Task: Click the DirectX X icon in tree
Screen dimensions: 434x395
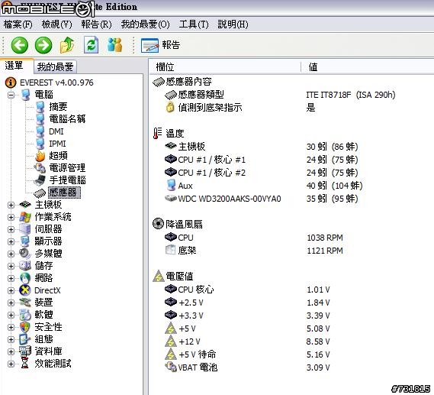Action: (25, 290)
